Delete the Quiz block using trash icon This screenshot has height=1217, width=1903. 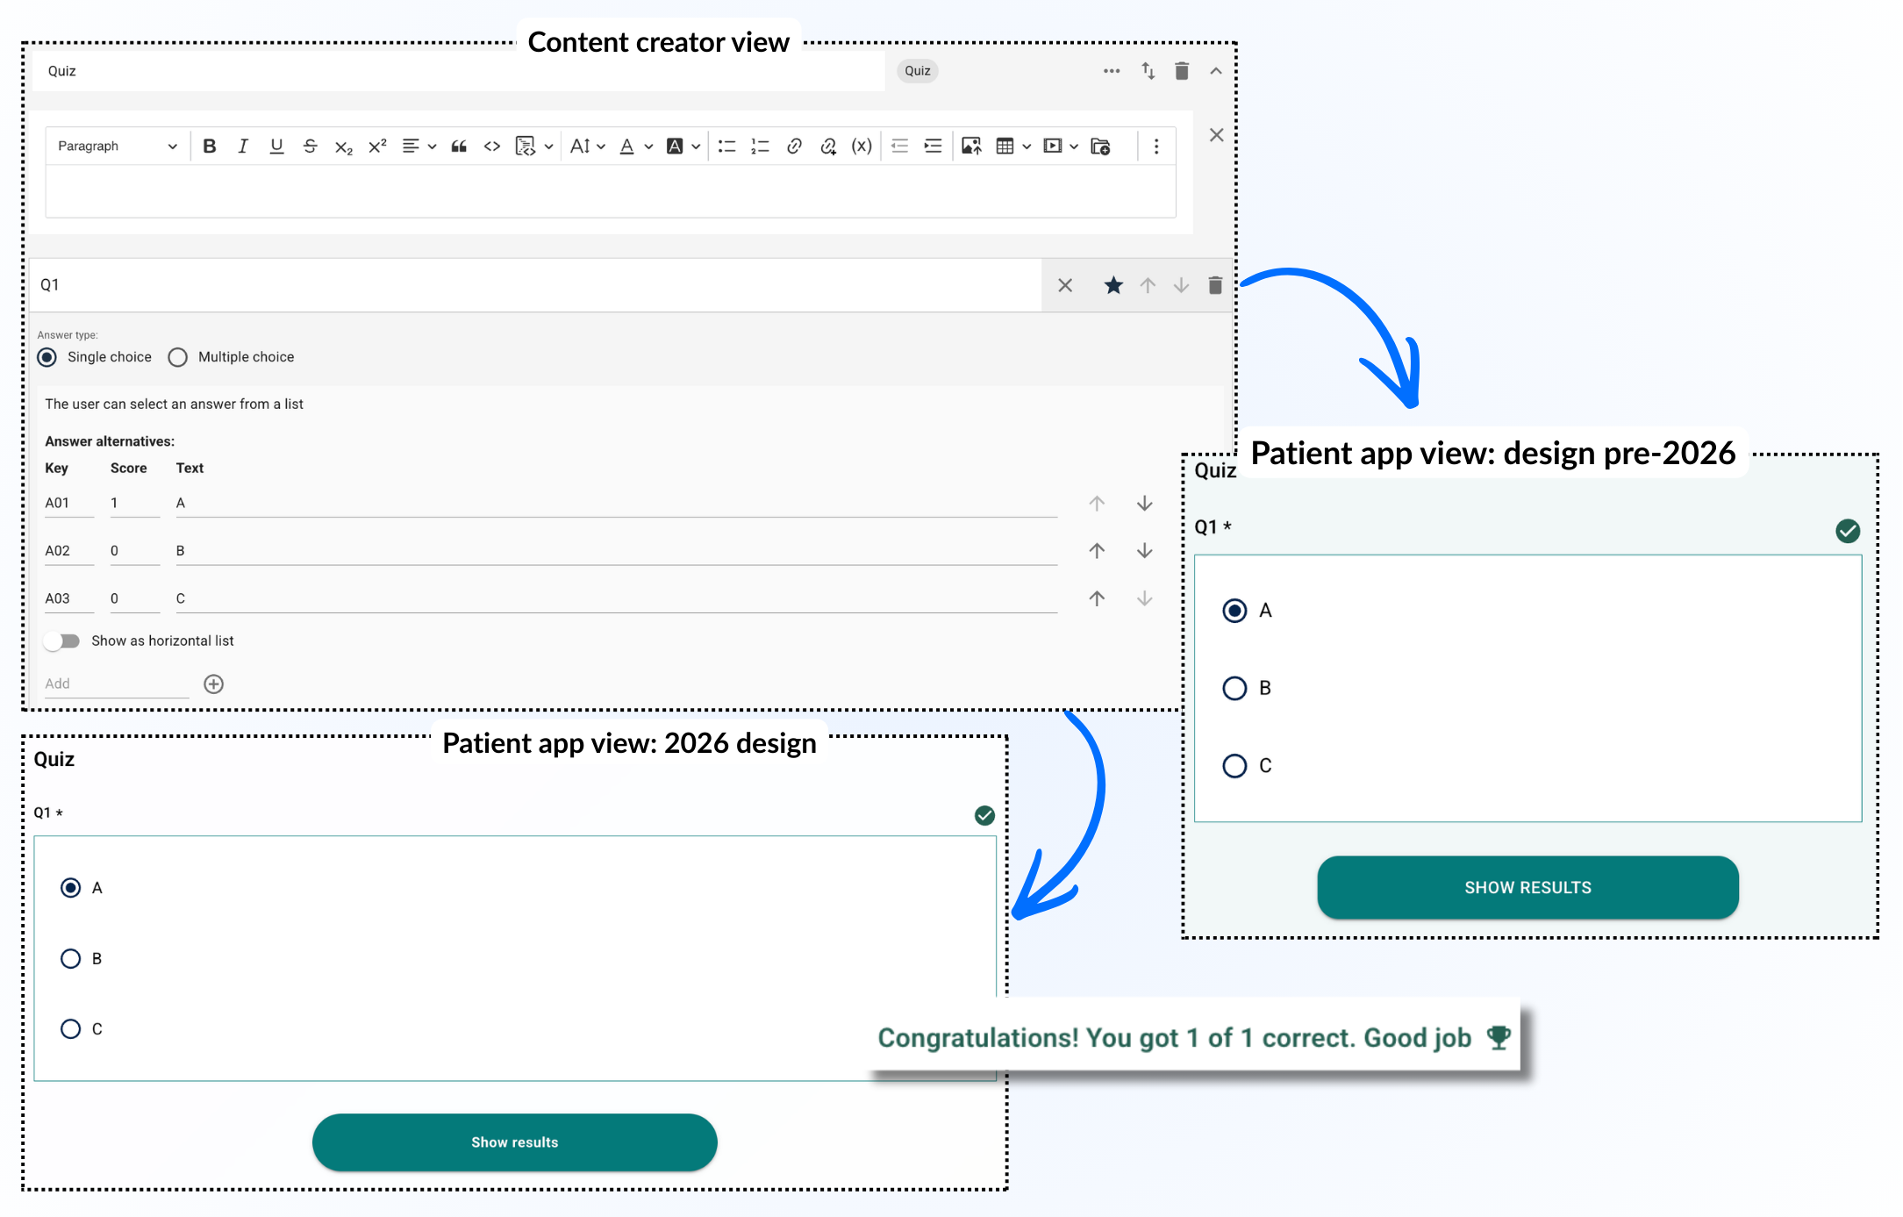point(1182,71)
